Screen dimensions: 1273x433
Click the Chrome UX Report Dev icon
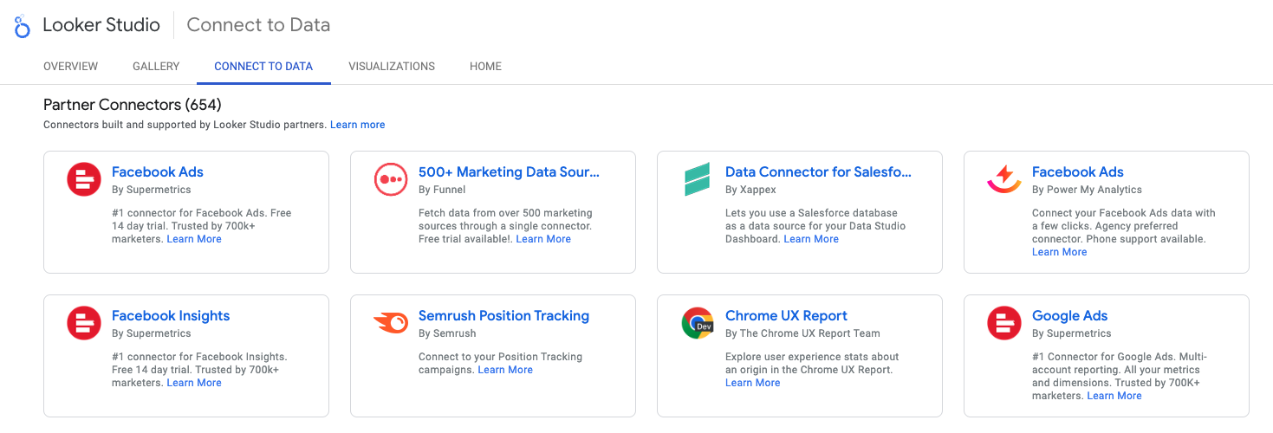click(x=698, y=324)
